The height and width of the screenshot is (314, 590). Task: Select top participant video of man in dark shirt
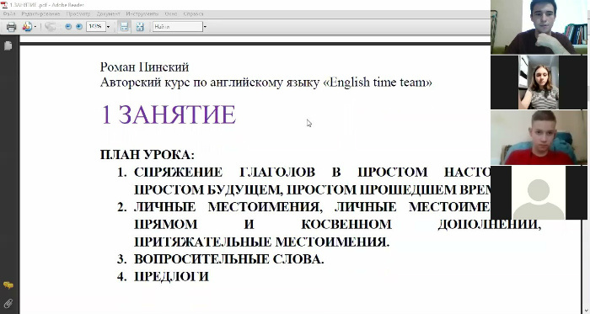[539, 27]
